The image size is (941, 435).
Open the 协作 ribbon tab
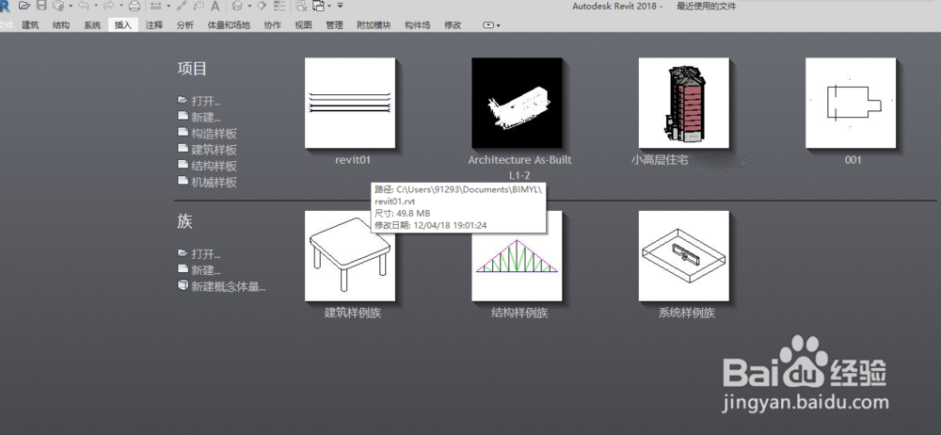click(x=273, y=25)
